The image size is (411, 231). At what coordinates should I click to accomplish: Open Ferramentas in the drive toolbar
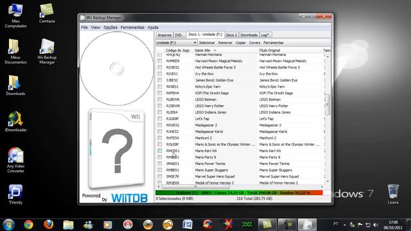coord(274,43)
